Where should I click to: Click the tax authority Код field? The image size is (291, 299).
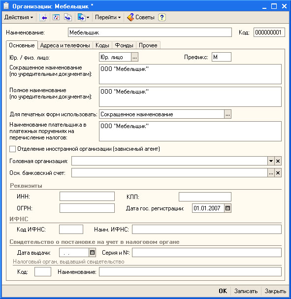point(43,271)
